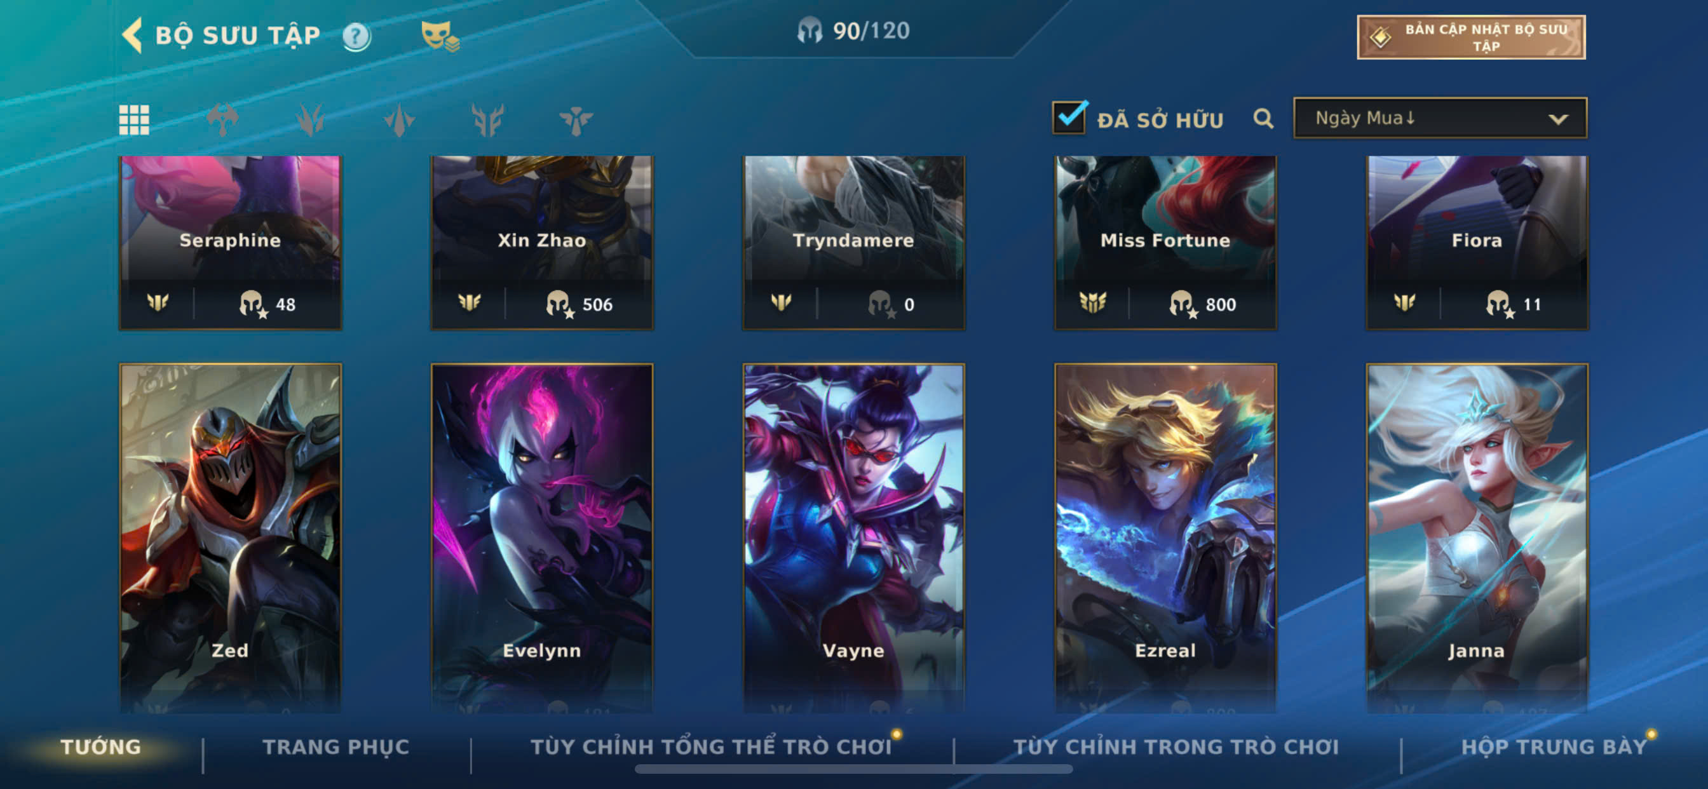Switch to the Trang Phục tab

335,746
